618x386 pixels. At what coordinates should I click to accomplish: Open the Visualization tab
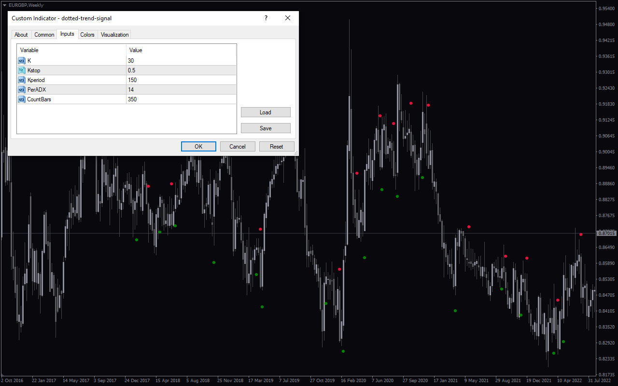[114, 35]
